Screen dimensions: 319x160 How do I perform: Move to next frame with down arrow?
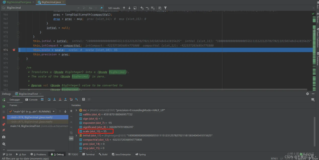pyautogui.click(x=65, y=111)
